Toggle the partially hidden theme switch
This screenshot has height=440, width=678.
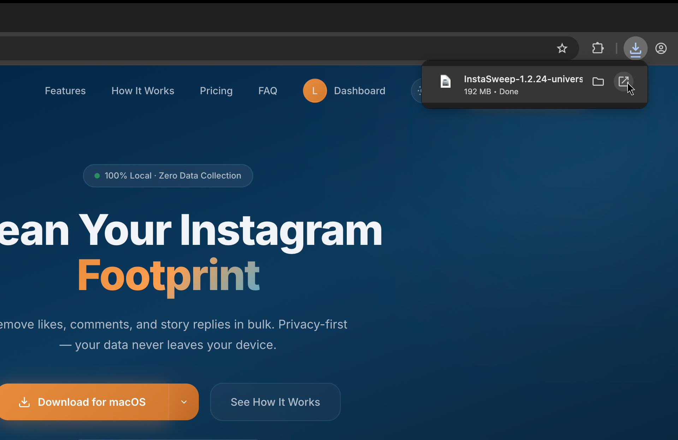click(417, 91)
